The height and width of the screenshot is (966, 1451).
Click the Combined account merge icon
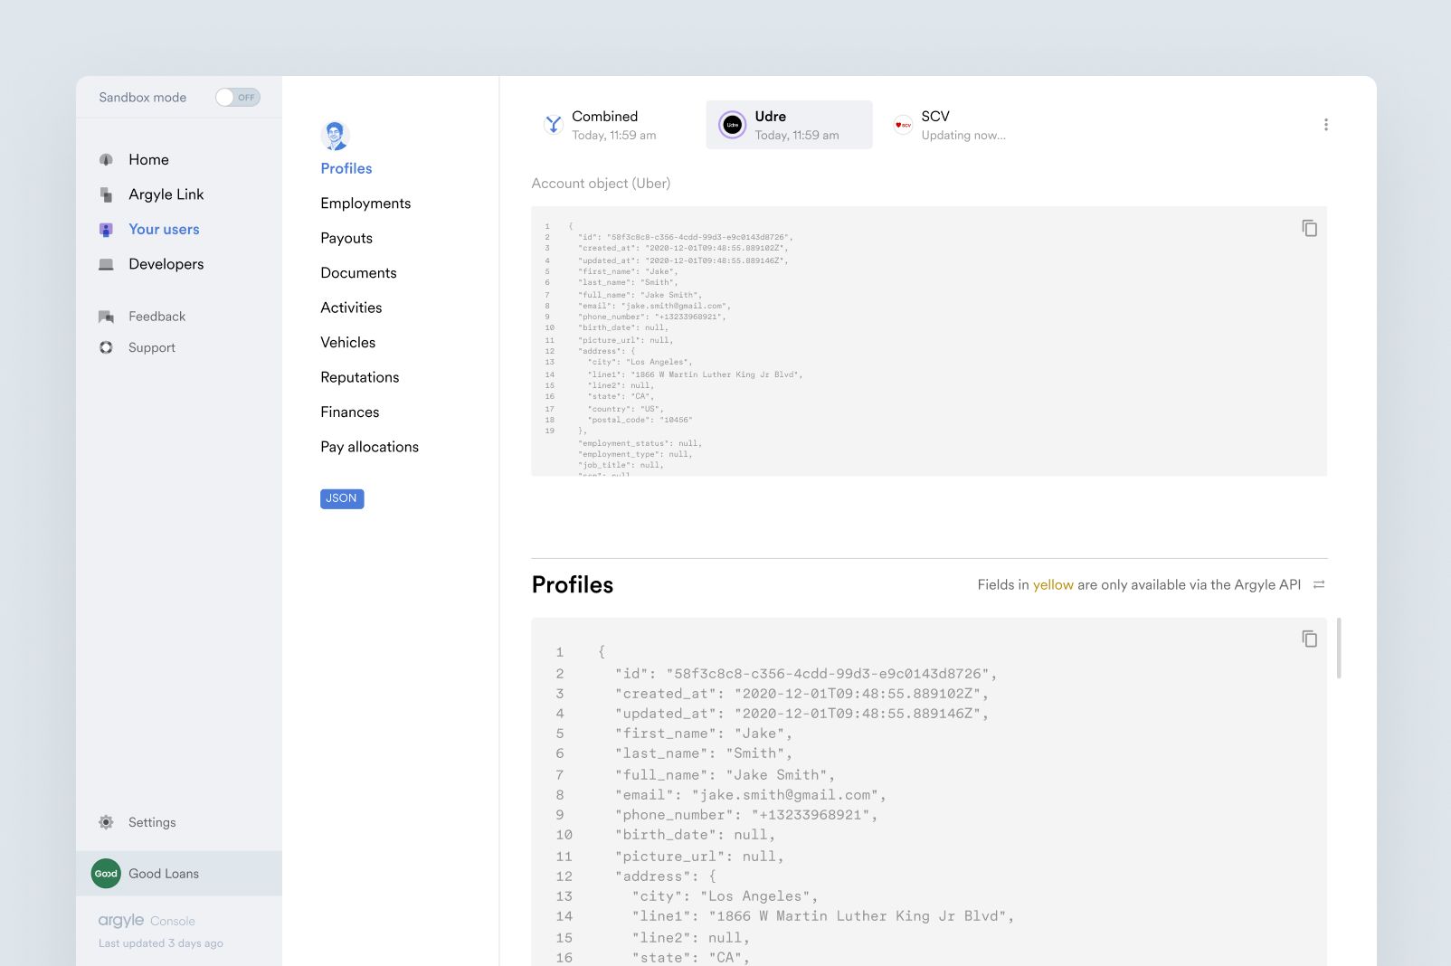click(x=554, y=125)
